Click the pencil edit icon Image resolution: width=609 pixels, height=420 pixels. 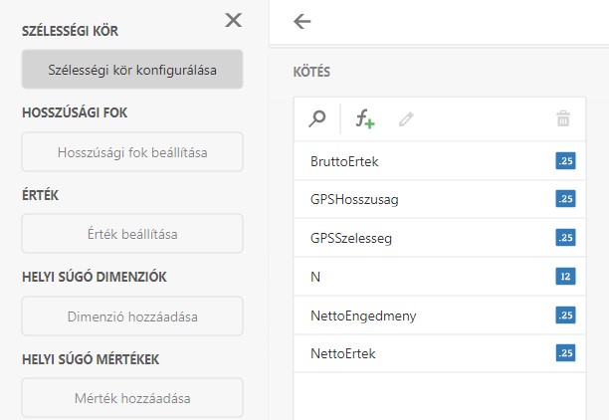pyautogui.click(x=406, y=119)
